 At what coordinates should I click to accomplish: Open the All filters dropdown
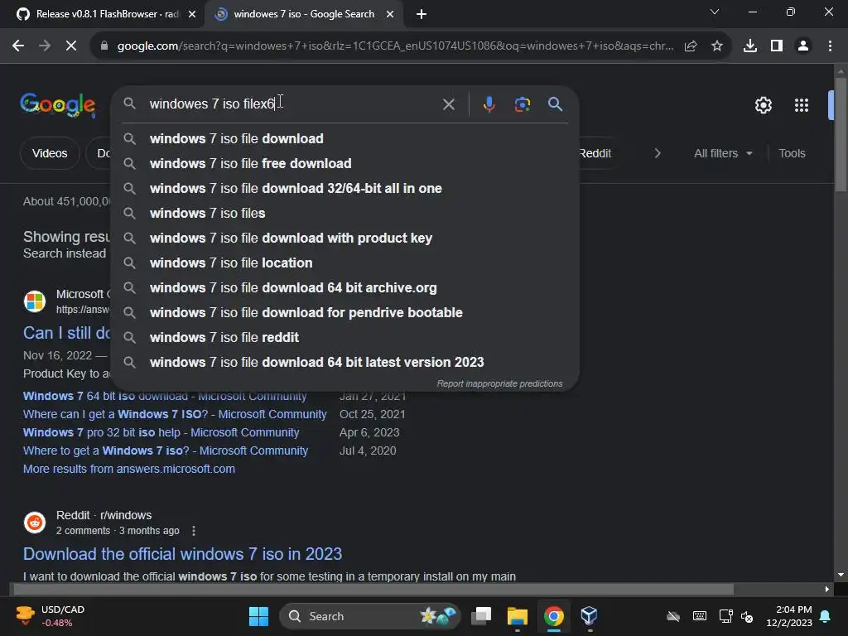(723, 153)
